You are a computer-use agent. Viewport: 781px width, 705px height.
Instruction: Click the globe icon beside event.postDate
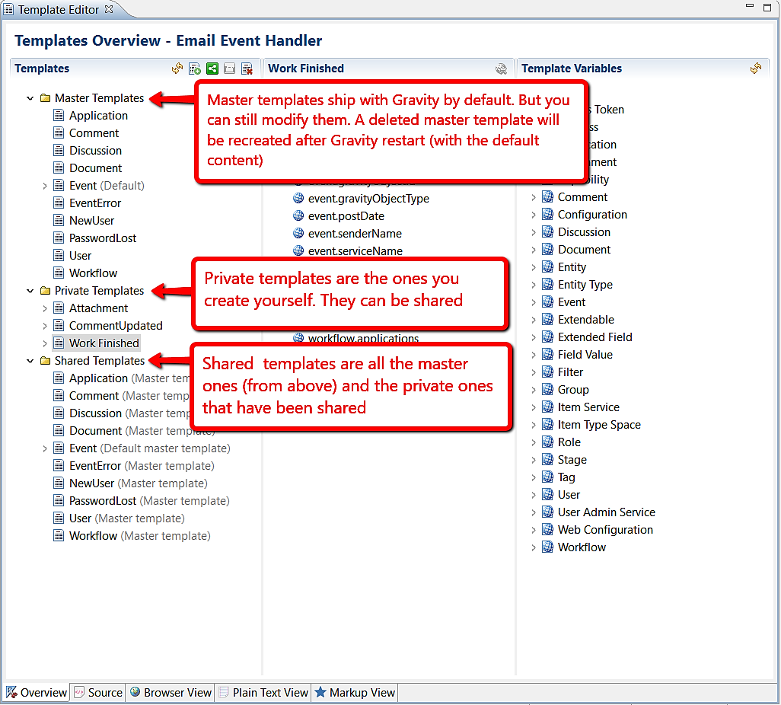point(298,216)
